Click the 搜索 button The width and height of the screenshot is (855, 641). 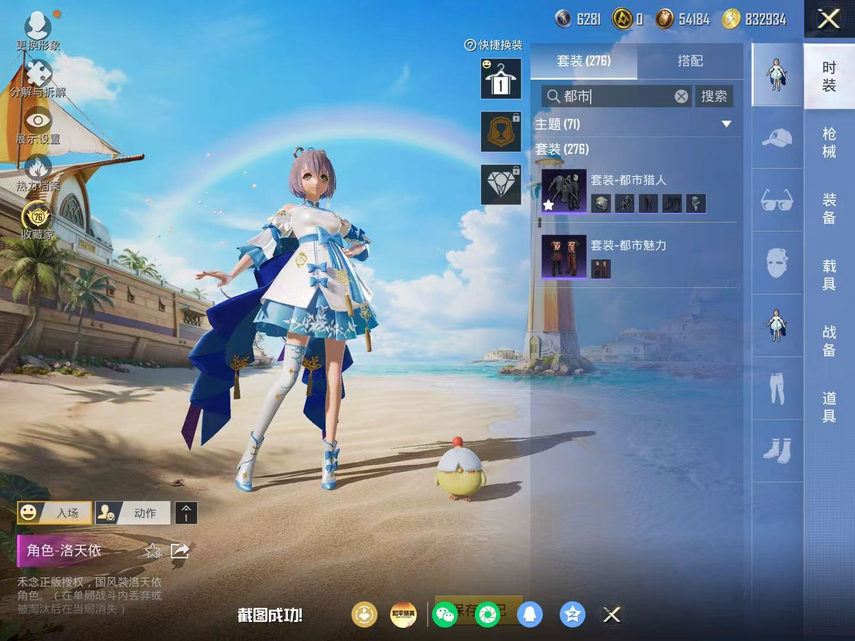(714, 97)
